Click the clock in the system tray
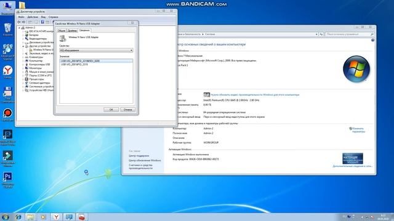Screen dimensions: 394x221 [383, 217]
